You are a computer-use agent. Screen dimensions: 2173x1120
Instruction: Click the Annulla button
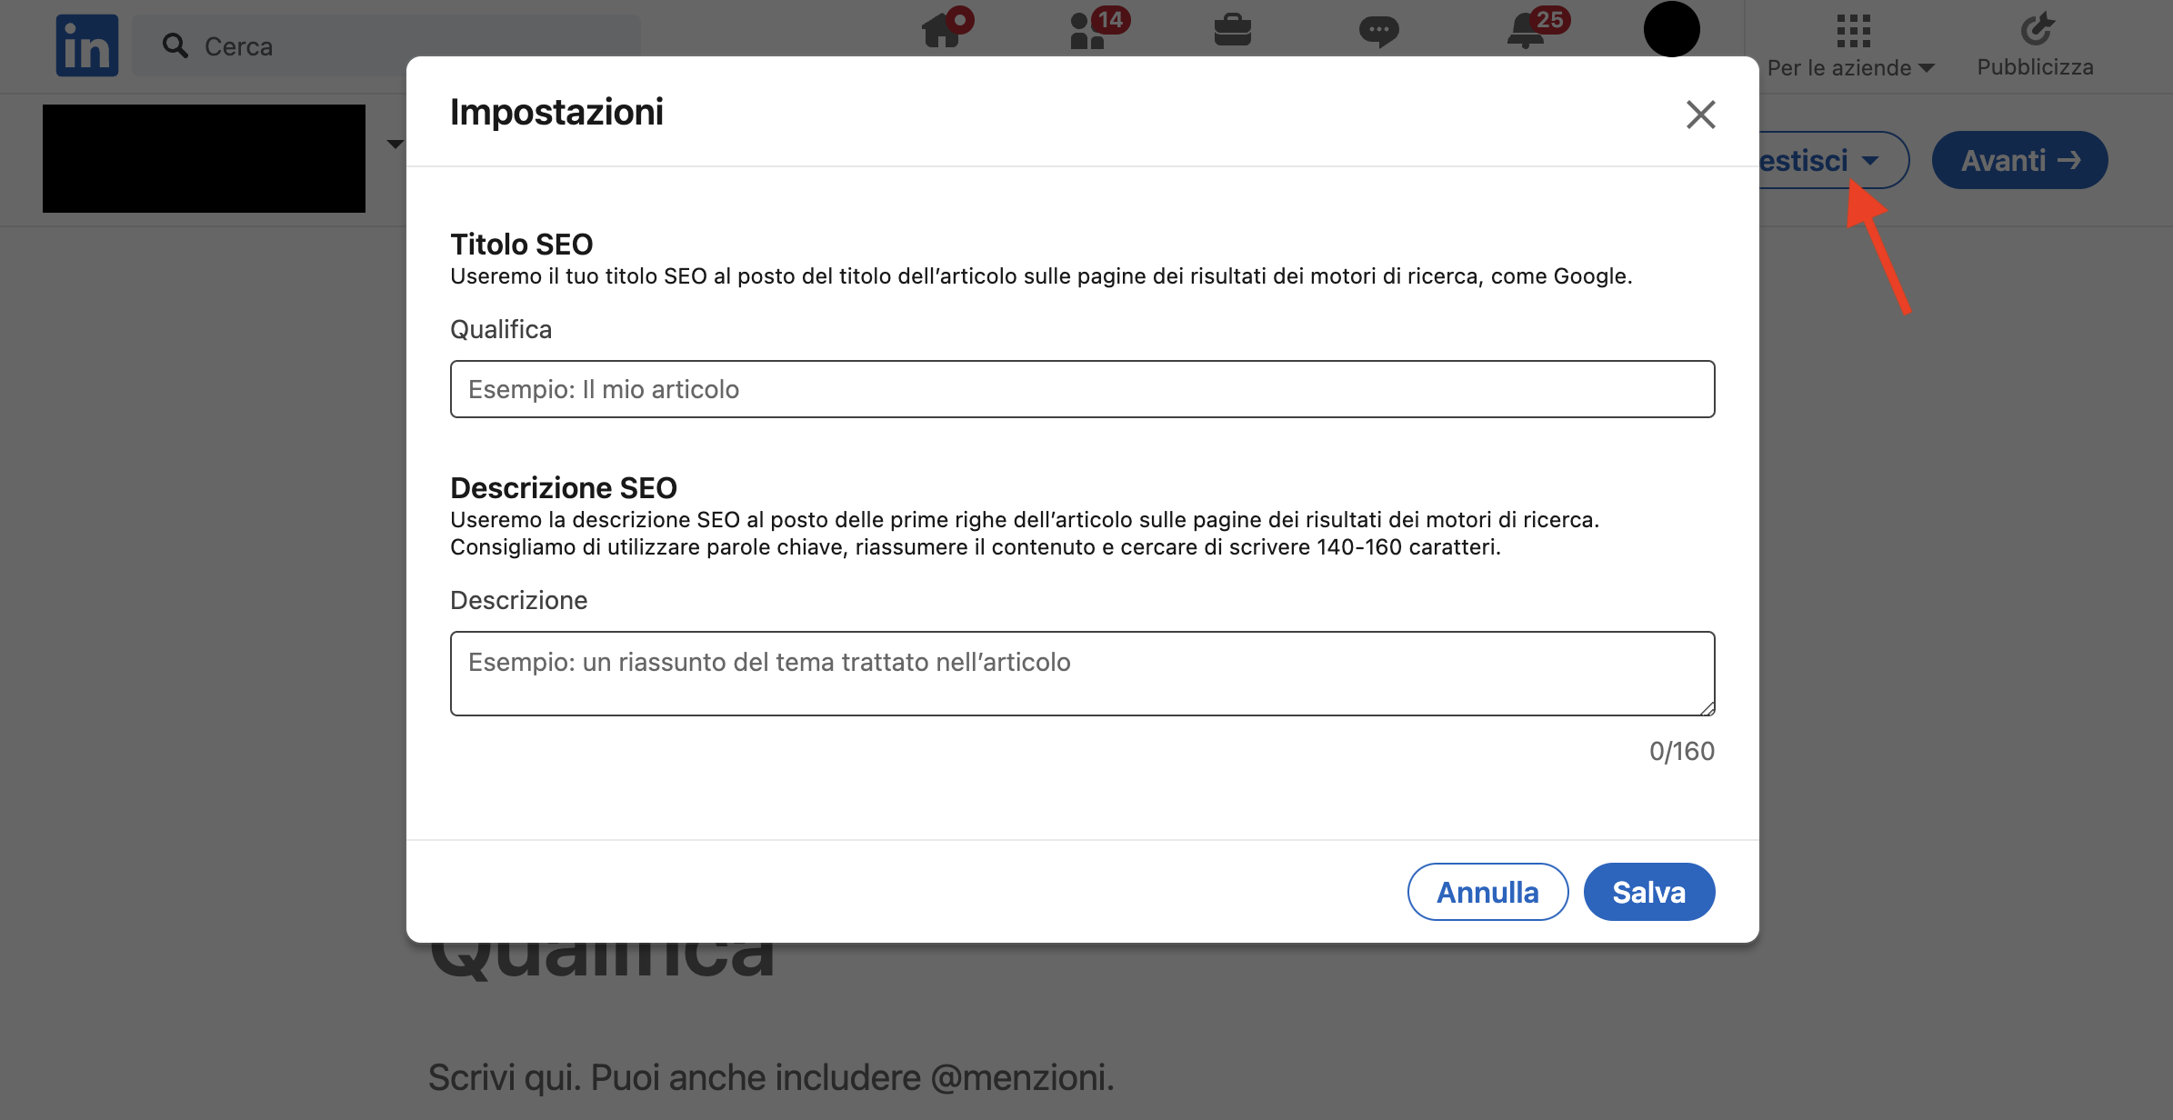pos(1487,892)
